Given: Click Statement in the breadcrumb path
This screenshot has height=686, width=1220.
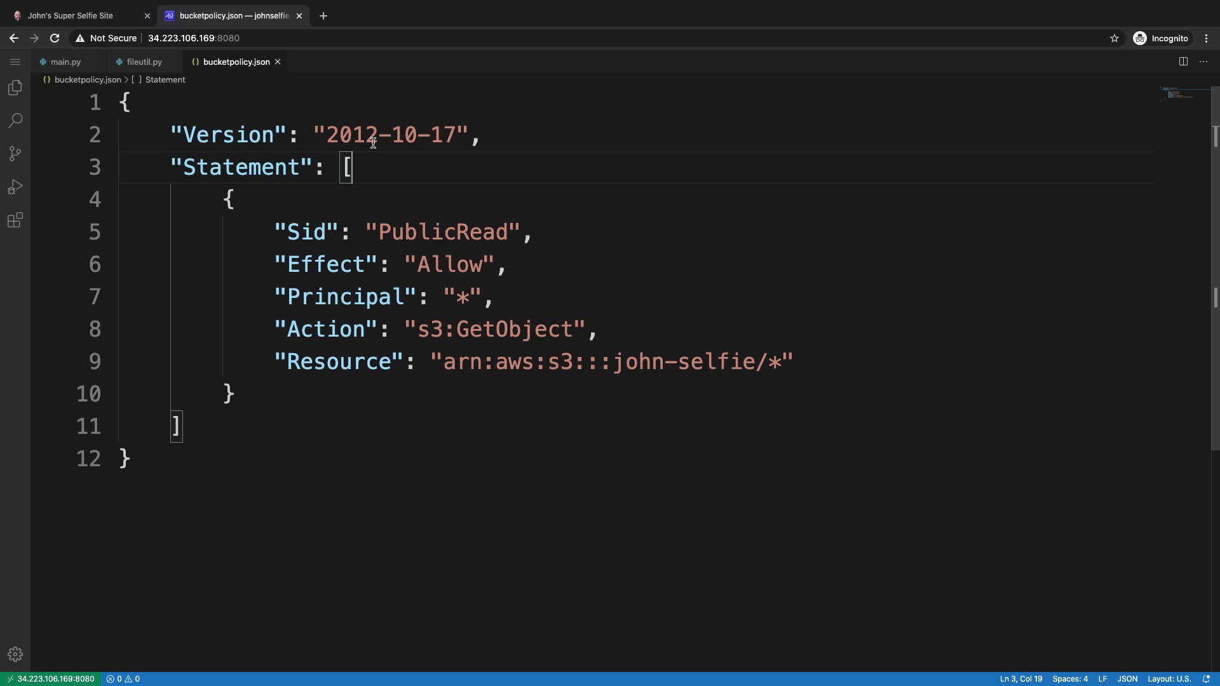Looking at the screenshot, I should [165, 79].
